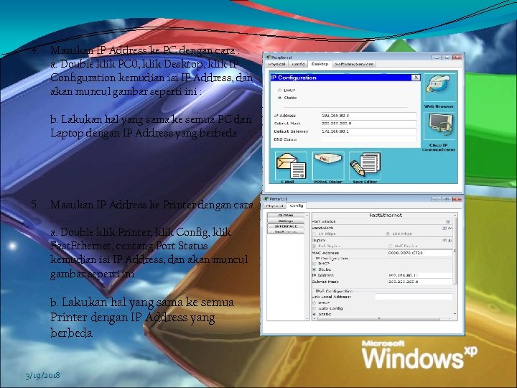Click Printer sidebar scroll-up arrow

(307, 215)
